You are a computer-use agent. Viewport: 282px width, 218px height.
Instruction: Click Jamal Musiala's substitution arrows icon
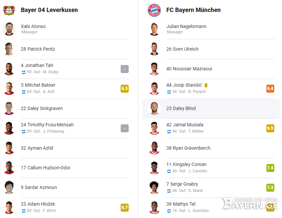pyautogui.click(x=169, y=132)
